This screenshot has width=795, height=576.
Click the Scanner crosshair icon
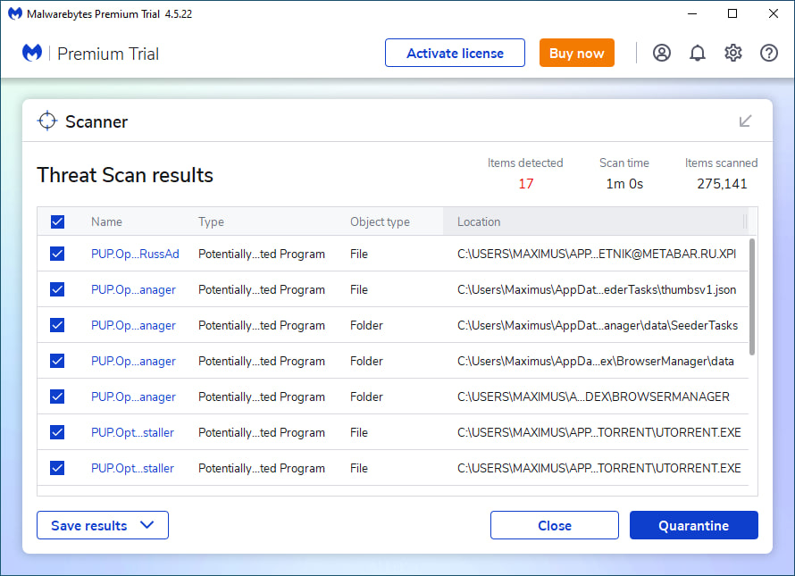coord(47,121)
